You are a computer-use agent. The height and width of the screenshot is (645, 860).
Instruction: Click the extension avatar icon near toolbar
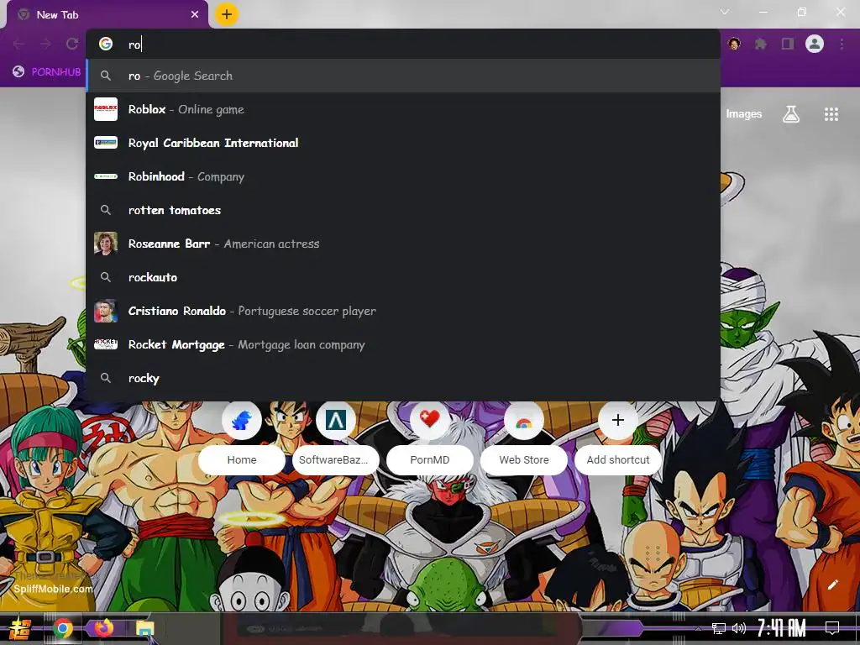734,44
